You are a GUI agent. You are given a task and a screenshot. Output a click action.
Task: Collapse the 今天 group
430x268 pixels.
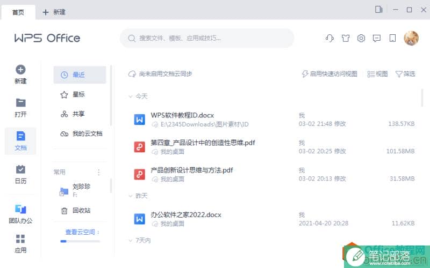131,96
